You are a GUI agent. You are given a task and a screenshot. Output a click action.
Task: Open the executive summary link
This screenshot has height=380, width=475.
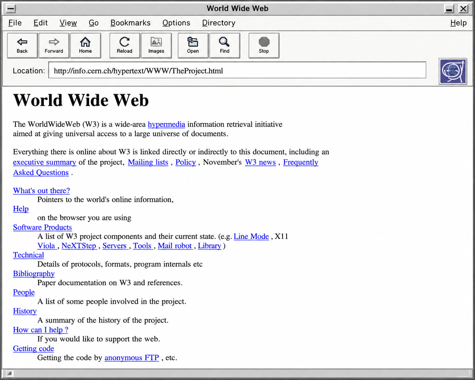coord(44,162)
